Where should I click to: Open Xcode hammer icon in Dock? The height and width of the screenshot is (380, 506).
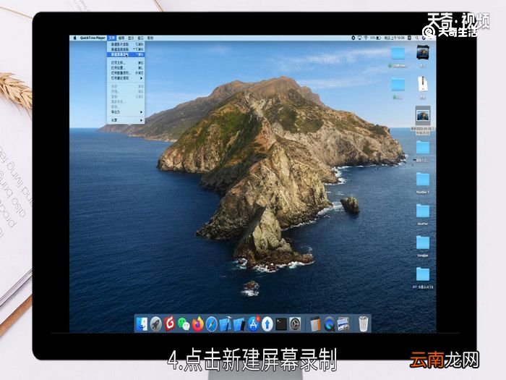pyautogui.click(x=226, y=324)
